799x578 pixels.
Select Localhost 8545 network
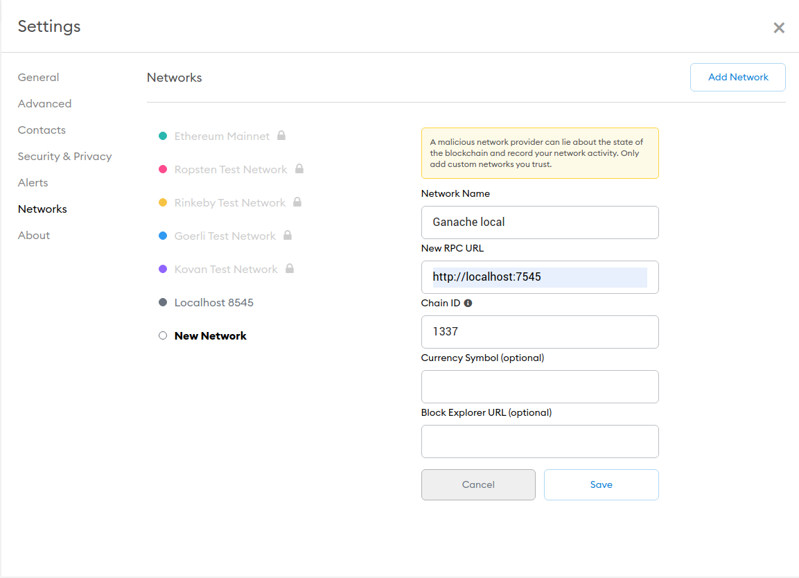point(214,303)
